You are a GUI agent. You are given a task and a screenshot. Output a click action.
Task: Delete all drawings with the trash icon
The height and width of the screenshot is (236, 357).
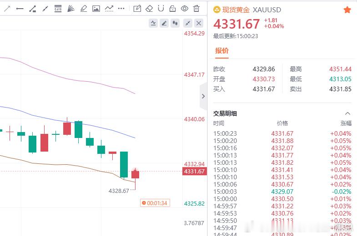click(196, 9)
